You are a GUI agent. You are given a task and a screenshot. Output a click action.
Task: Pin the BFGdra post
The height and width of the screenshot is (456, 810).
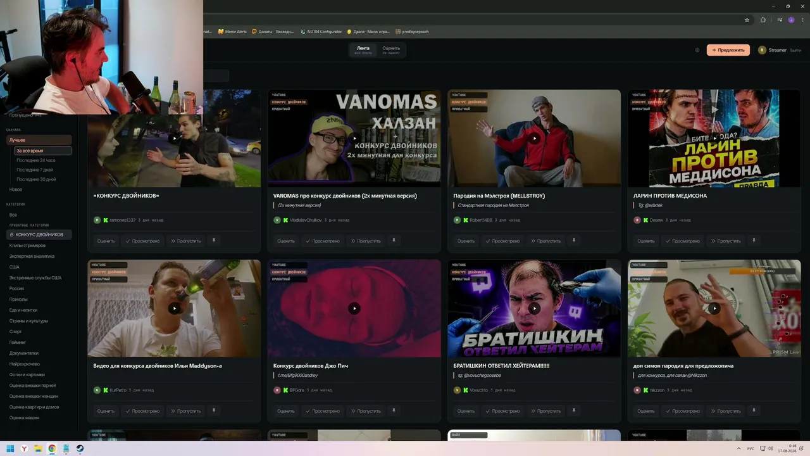pyautogui.click(x=394, y=410)
